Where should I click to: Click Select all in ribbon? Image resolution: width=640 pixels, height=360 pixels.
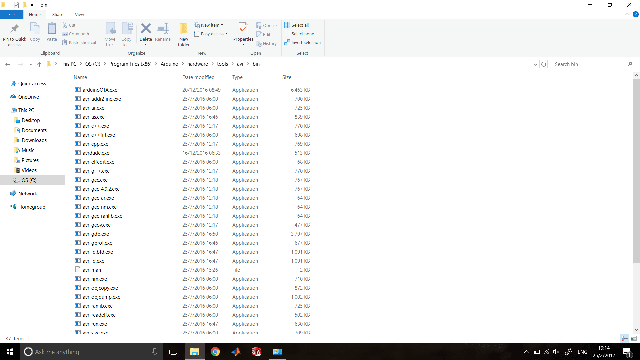pyautogui.click(x=297, y=25)
